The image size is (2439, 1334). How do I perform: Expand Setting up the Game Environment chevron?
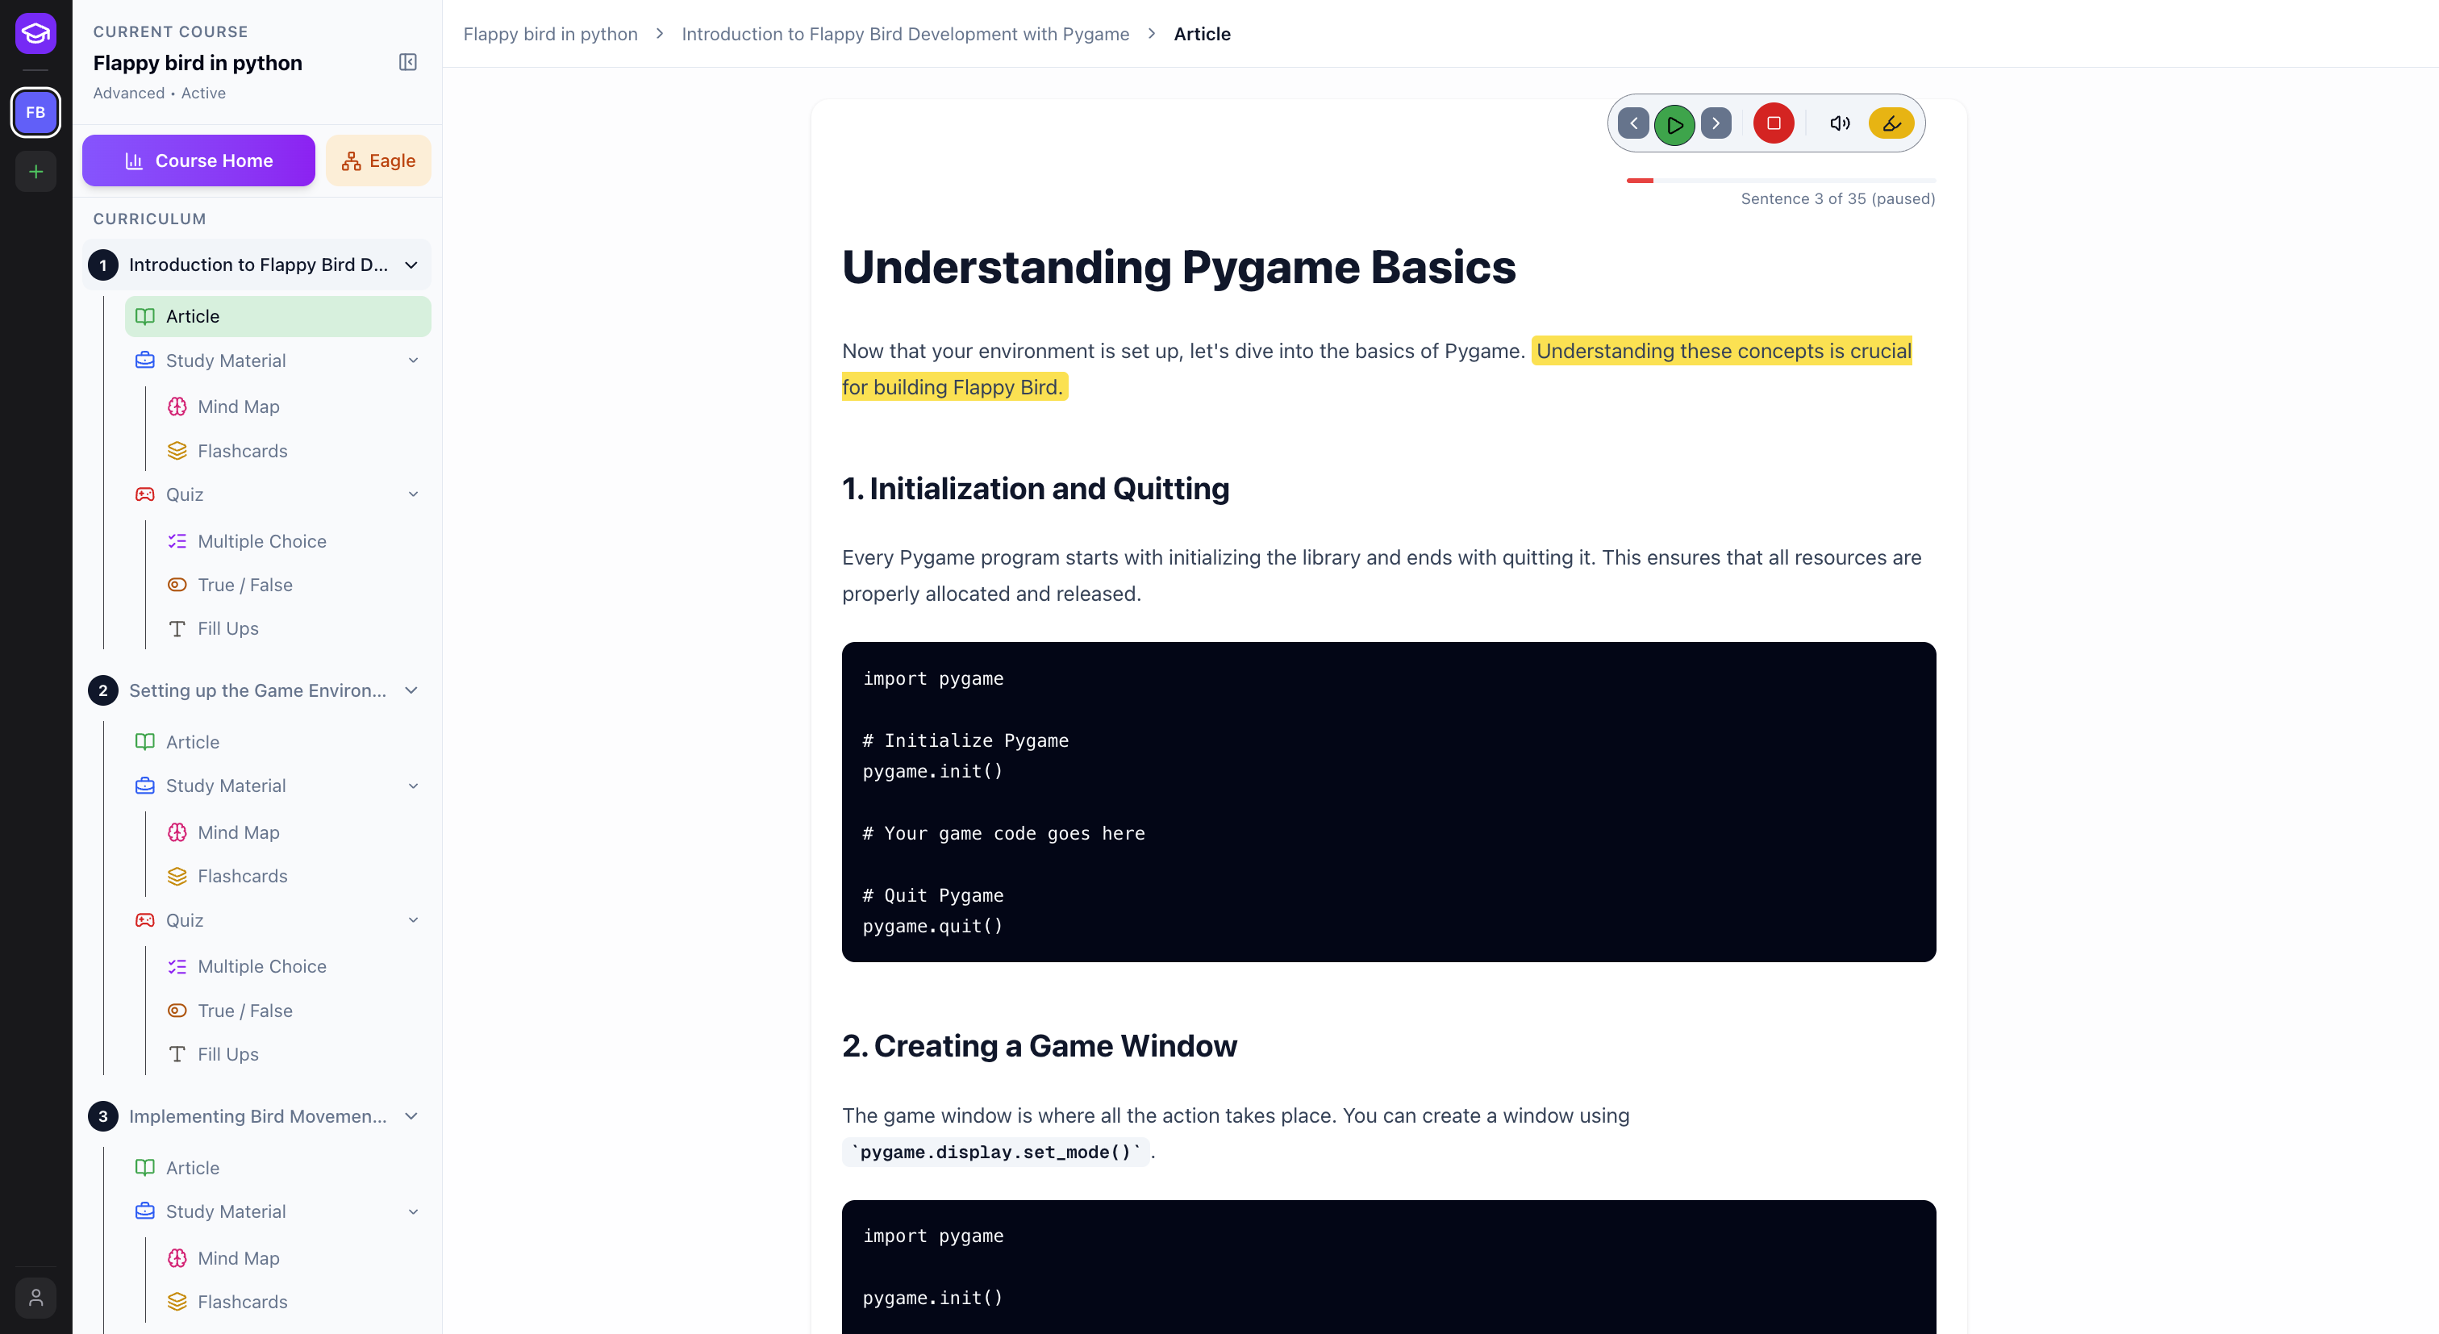point(411,690)
